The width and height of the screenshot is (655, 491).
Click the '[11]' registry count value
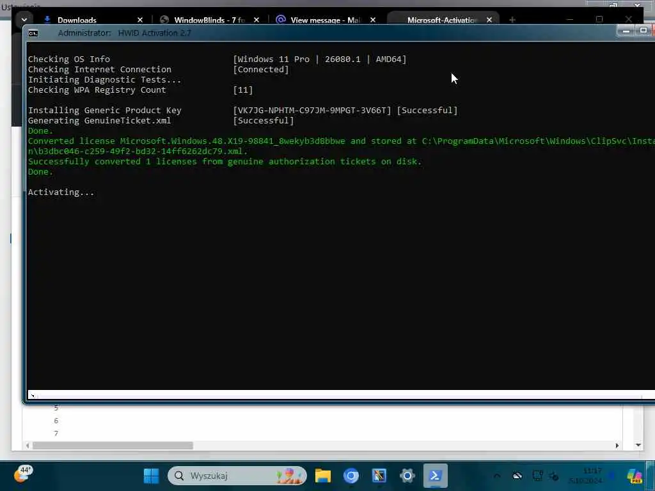click(242, 90)
